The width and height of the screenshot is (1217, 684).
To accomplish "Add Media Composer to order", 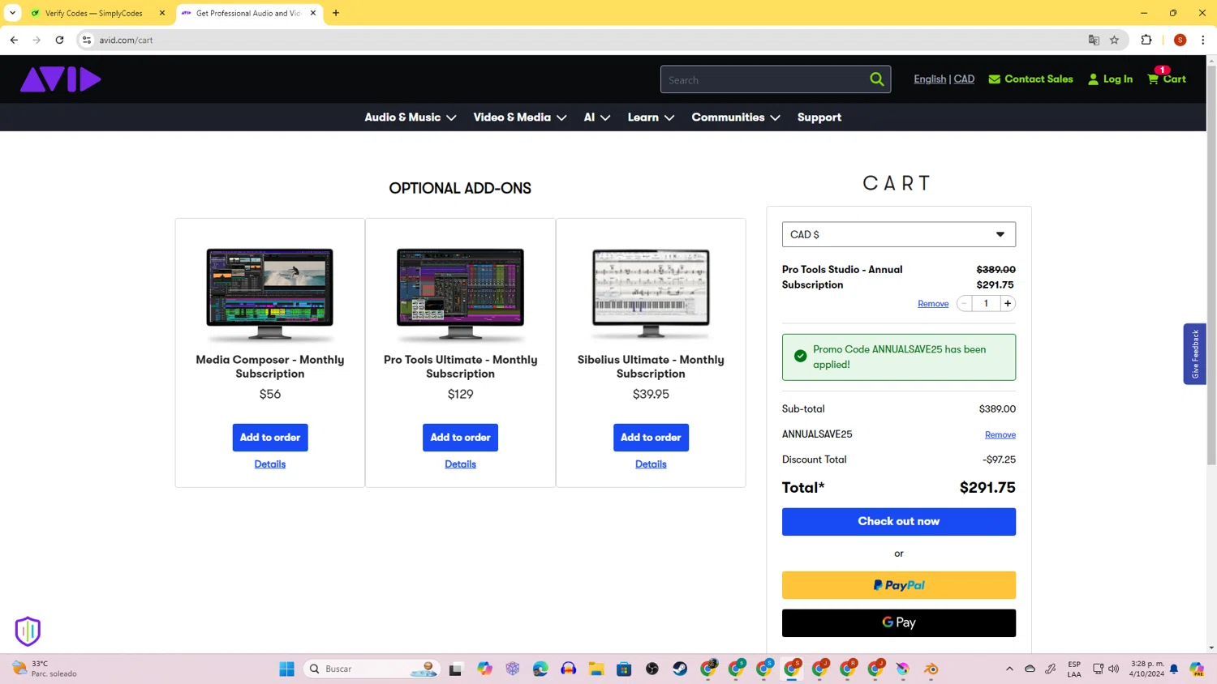I will (270, 438).
